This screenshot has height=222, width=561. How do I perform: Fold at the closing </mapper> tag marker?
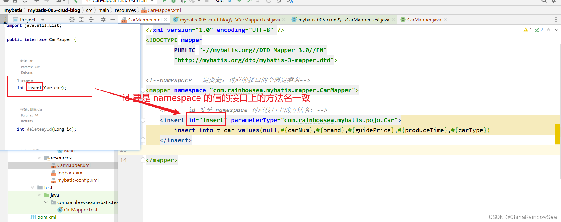(143, 160)
